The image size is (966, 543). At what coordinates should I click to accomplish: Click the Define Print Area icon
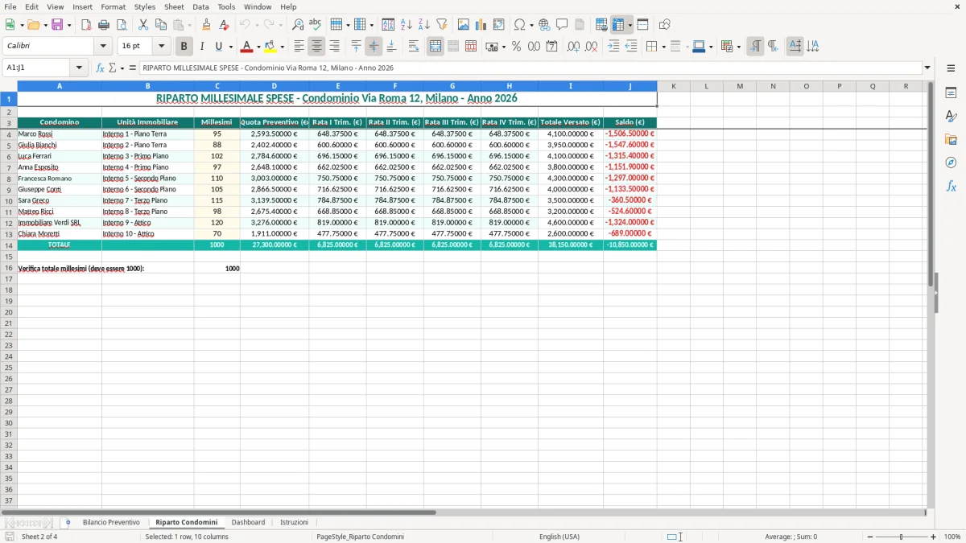601,25
